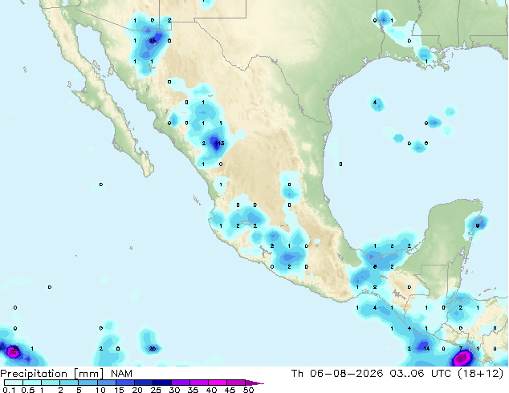Click the "NAM" model label

pos(121,374)
